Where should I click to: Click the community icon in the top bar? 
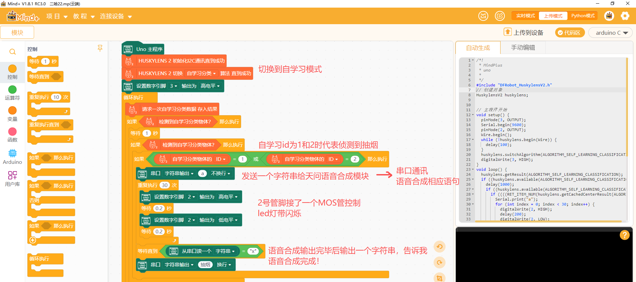coord(483,16)
